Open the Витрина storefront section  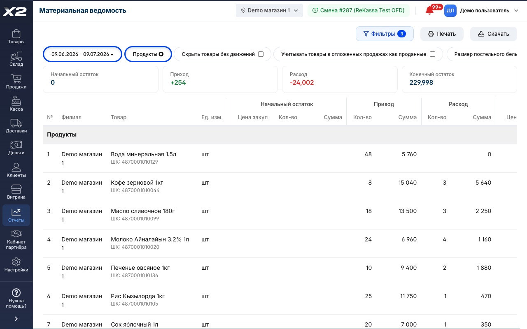(16, 192)
